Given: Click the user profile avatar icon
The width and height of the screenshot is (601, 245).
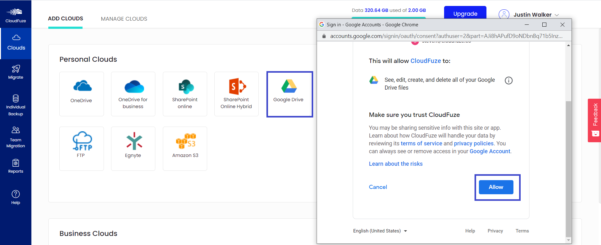Looking at the screenshot, I should pos(504,14).
